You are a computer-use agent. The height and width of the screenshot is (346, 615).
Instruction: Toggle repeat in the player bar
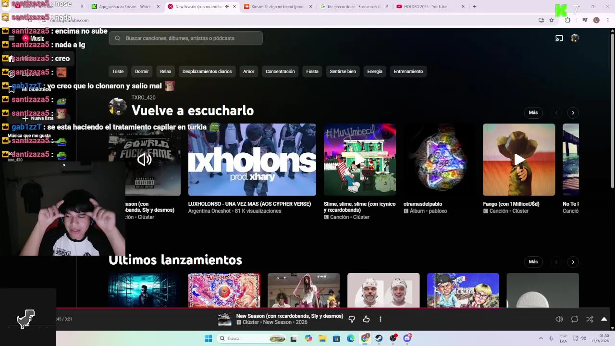click(574, 319)
